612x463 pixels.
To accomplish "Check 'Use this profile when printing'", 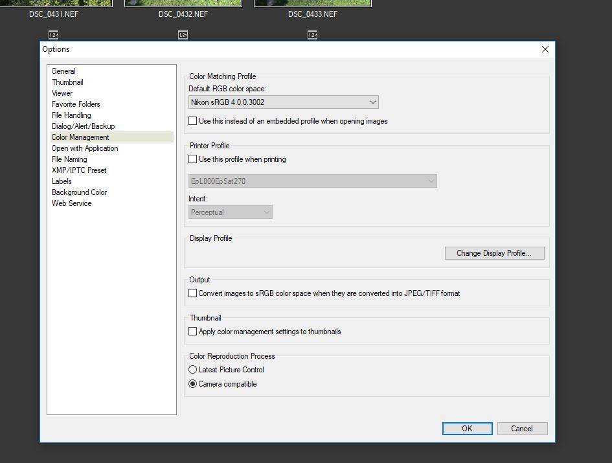I will [x=193, y=159].
